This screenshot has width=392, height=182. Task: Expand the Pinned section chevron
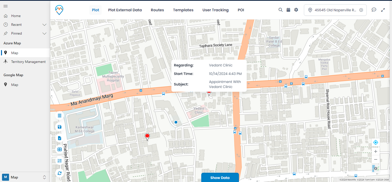(44, 33)
